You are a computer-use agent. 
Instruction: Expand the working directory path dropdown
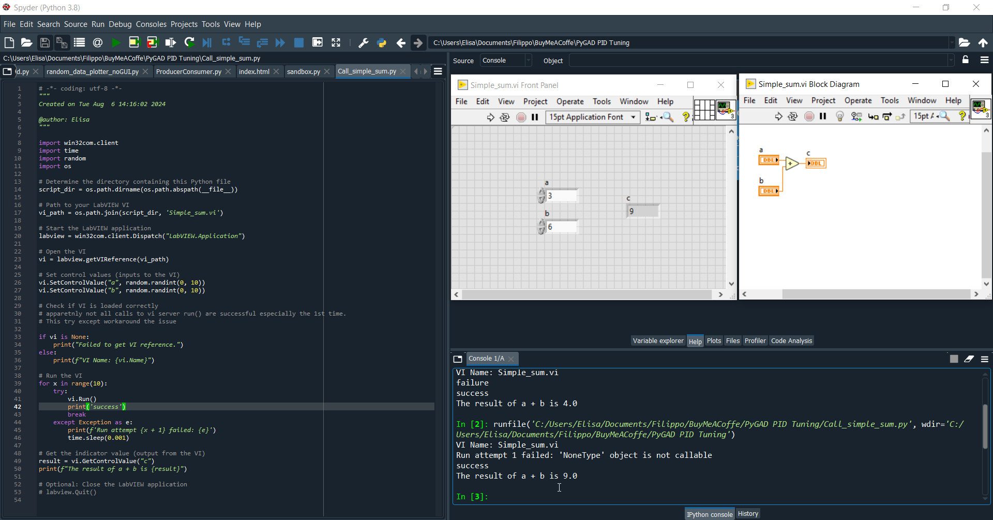coord(951,42)
